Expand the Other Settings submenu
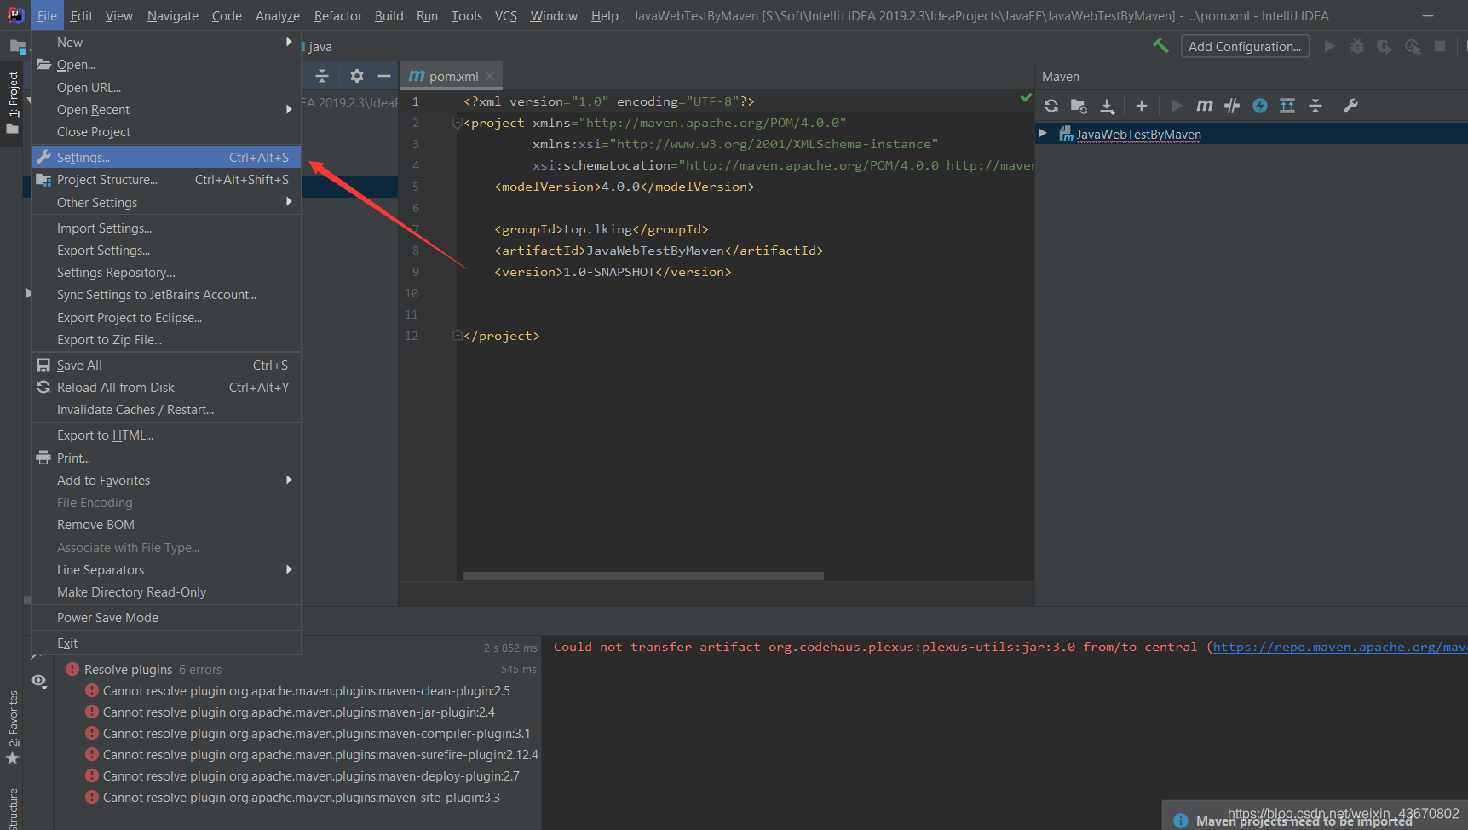The width and height of the screenshot is (1468, 830). 166,202
